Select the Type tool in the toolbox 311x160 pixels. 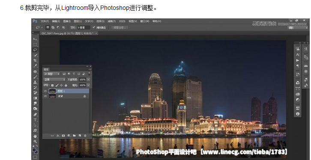click(35, 120)
